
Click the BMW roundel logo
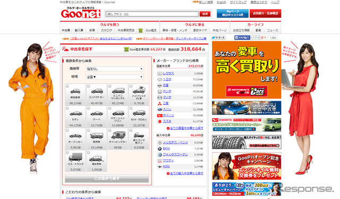click(159, 149)
